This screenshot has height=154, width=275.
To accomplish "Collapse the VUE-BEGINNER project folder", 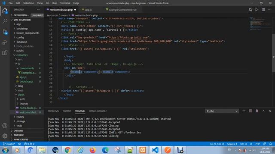I will 27,20.
